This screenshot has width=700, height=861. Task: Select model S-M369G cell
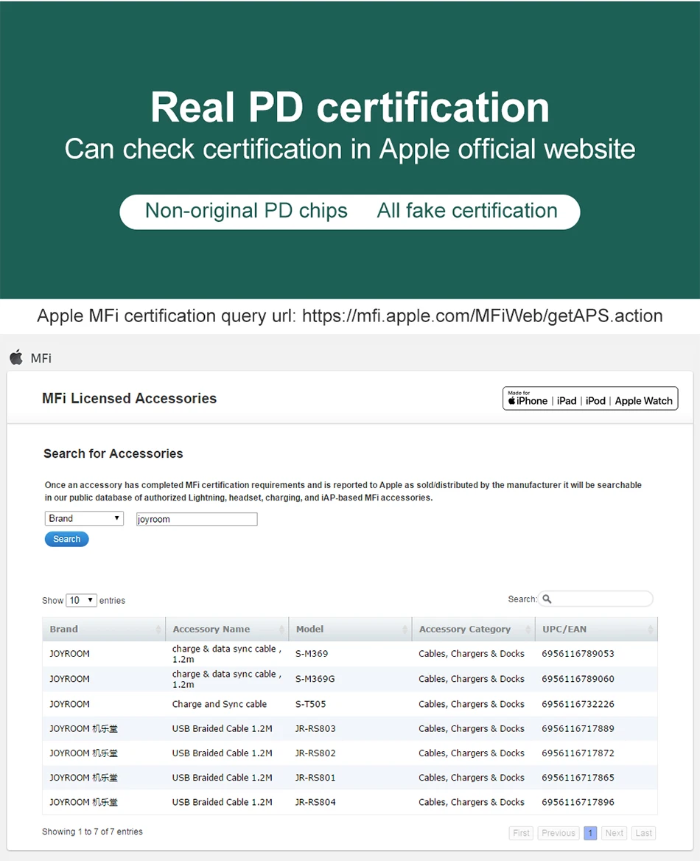coord(315,679)
